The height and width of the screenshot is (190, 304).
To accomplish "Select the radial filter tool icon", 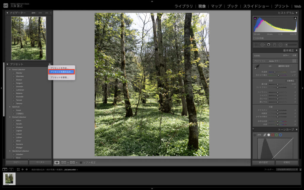I will click(x=280, y=45).
